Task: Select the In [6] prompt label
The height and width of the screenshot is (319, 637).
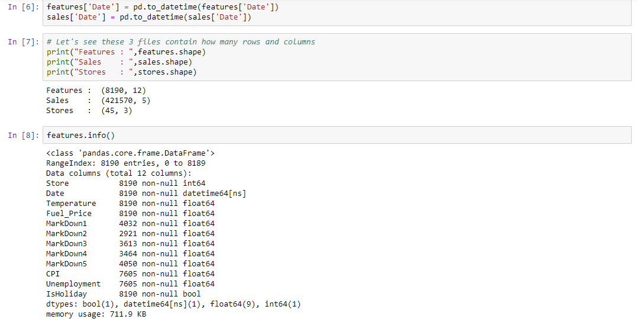Action: tap(23, 7)
